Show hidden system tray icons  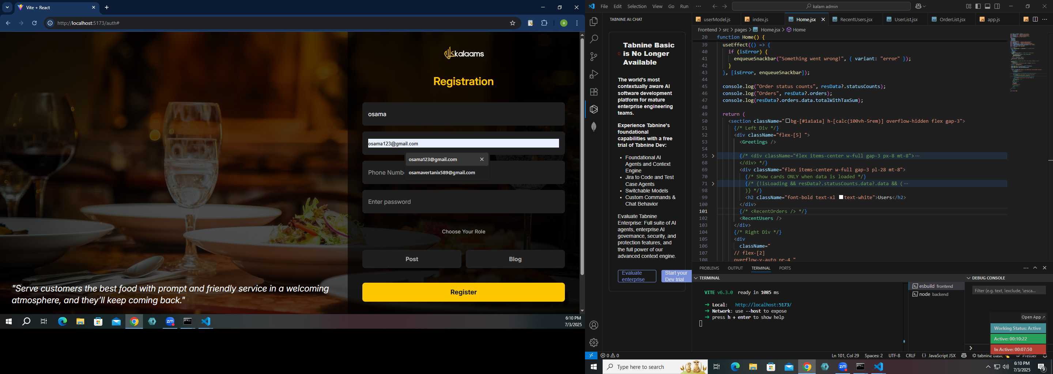point(988,367)
